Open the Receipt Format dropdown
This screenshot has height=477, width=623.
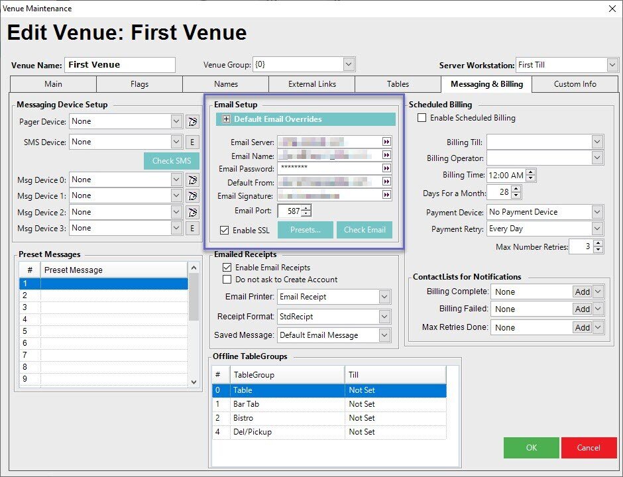click(384, 317)
